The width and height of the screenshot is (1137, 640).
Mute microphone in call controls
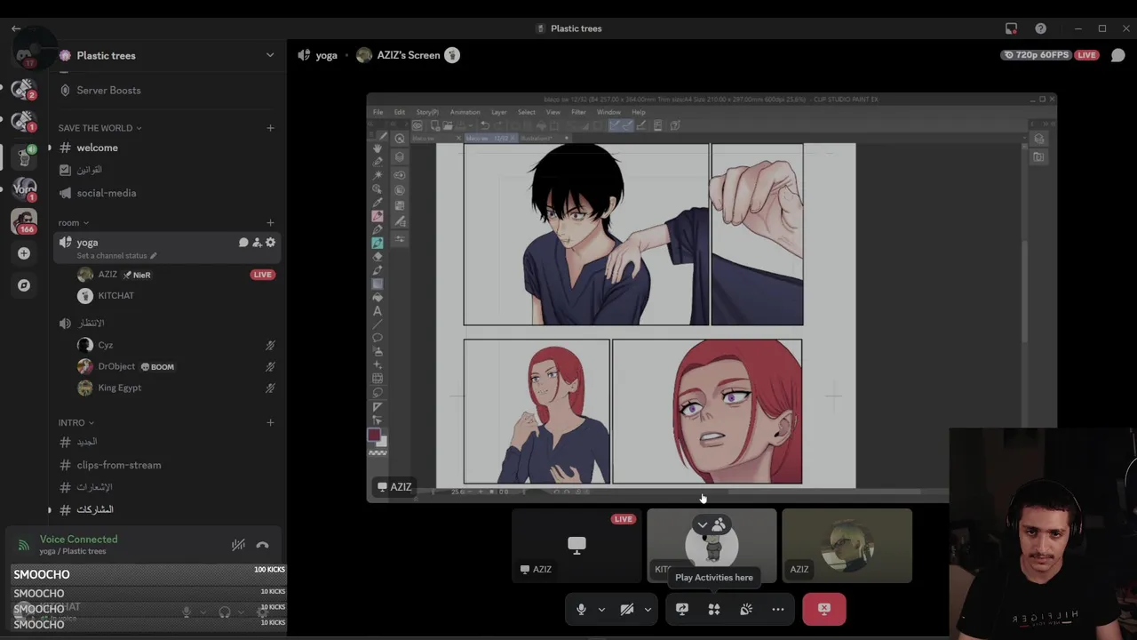[581, 609]
